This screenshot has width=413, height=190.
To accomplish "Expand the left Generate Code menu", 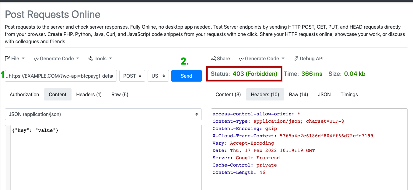I will click(x=56, y=58).
